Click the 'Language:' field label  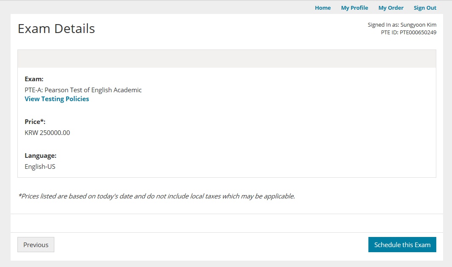pyautogui.click(x=40, y=156)
